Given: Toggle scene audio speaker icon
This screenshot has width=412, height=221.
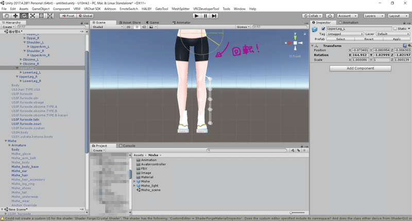Looking at the screenshot, I should tap(144, 27).
